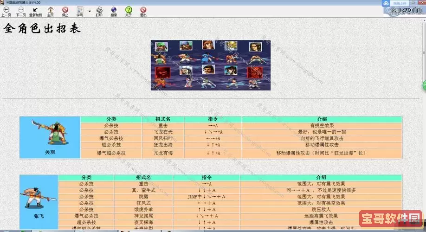Click the 关羽 character sprite
The width and height of the screenshot is (426, 232).
tap(50, 132)
